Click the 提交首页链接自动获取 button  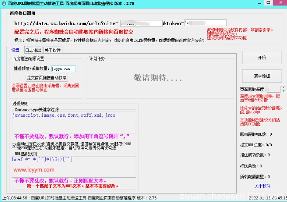[47, 78]
